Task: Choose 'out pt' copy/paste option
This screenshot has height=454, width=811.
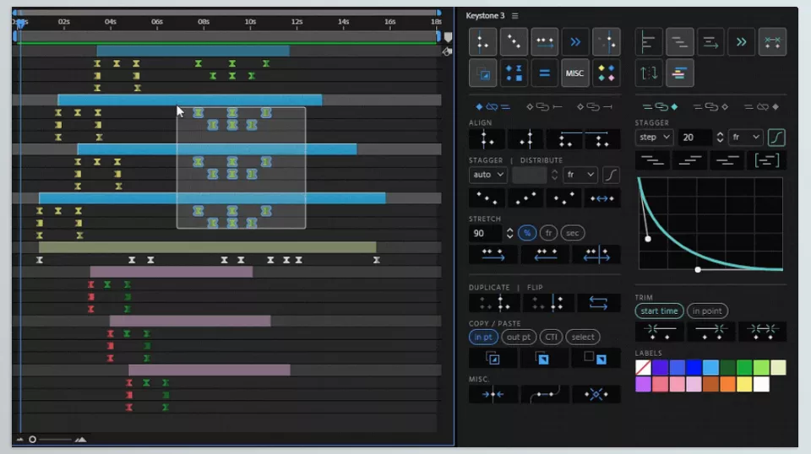Action: tap(518, 337)
